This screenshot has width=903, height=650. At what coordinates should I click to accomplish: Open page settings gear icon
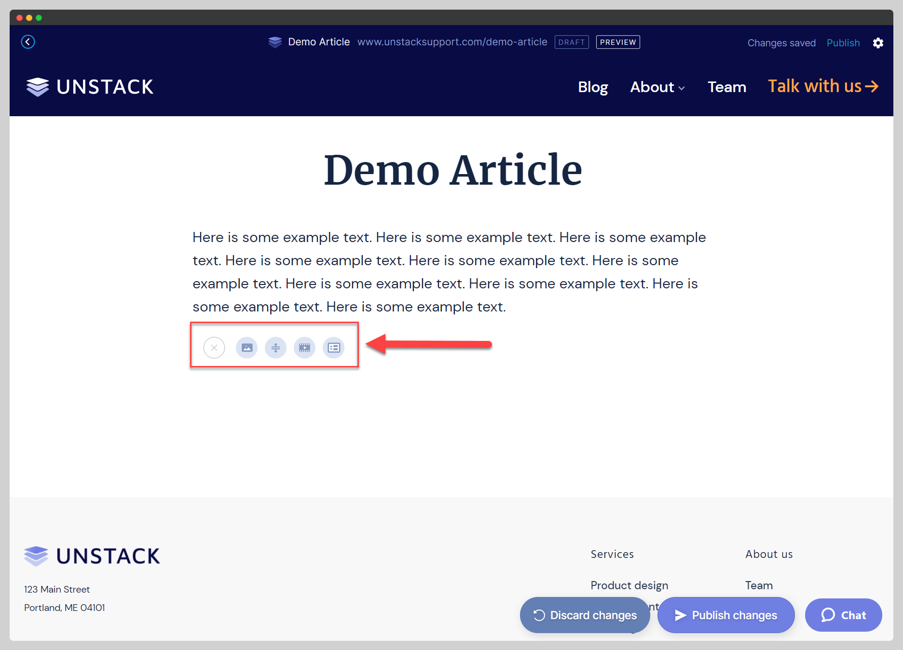tap(878, 43)
